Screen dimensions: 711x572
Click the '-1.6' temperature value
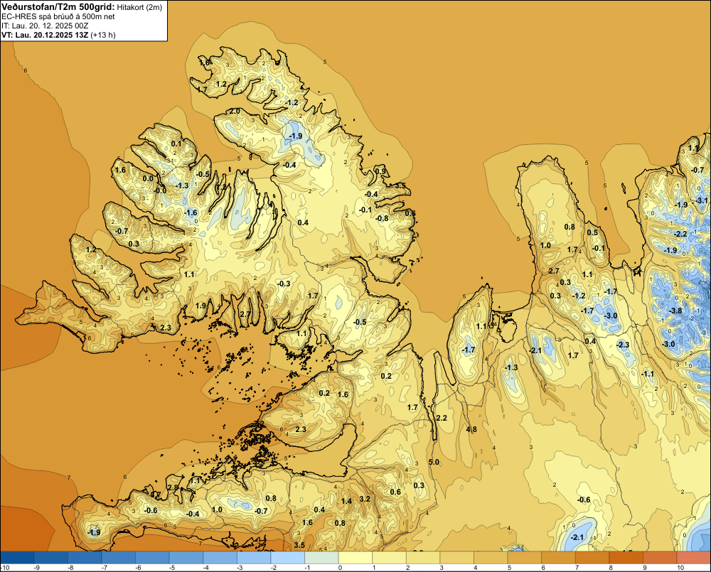coord(191,212)
